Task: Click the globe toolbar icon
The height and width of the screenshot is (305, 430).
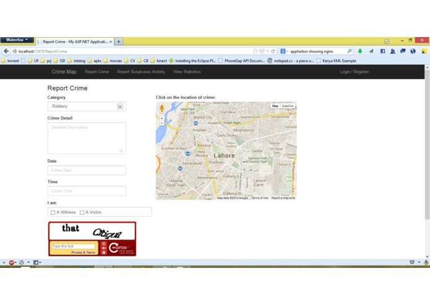Action: pyautogui.click(x=413, y=51)
